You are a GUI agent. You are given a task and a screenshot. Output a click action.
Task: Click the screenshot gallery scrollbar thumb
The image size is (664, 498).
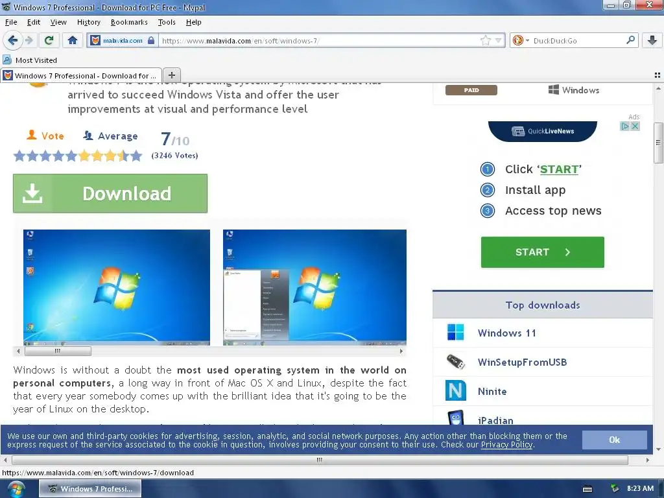click(58, 351)
